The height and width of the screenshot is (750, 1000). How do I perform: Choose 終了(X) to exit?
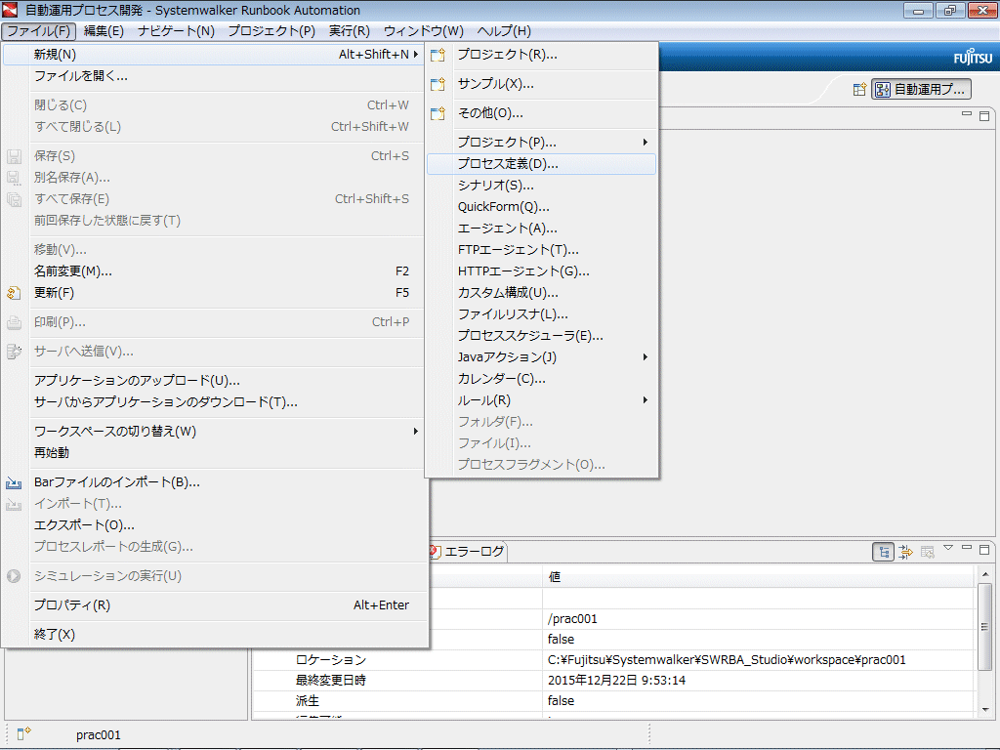pos(213,634)
